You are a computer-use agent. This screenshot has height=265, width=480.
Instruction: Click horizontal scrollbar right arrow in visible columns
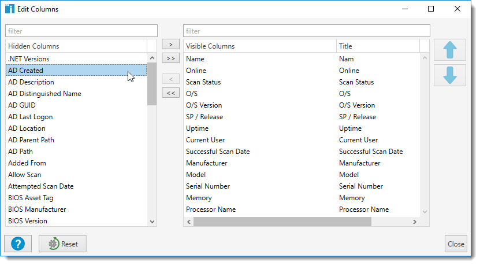click(414, 222)
